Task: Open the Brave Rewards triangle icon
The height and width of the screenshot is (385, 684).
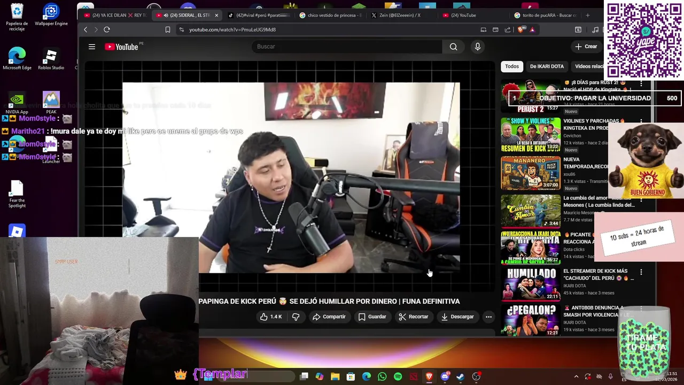Action: (x=532, y=29)
